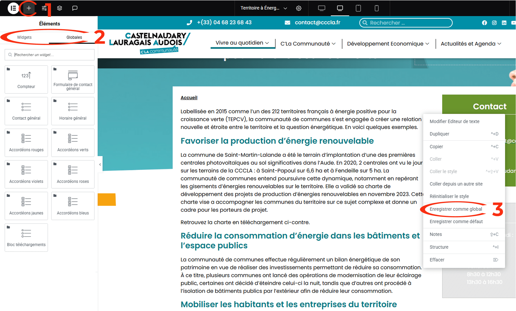516x311 pixels.
Task: Select the Accordéons bleus widget
Action: tap(73, 206)
